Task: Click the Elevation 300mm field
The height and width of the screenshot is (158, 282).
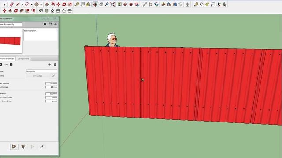Action: [x=52, y=94]
